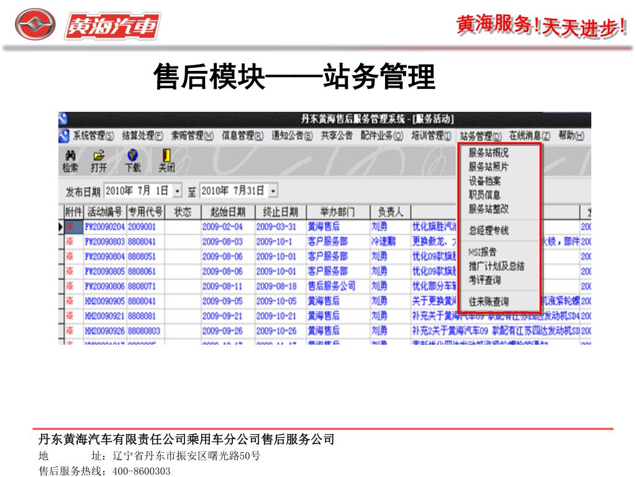Sort by the 起始日期 column header
Viewport: 636px width, 477px height.
pyautogui.click(x=228, y=212)
